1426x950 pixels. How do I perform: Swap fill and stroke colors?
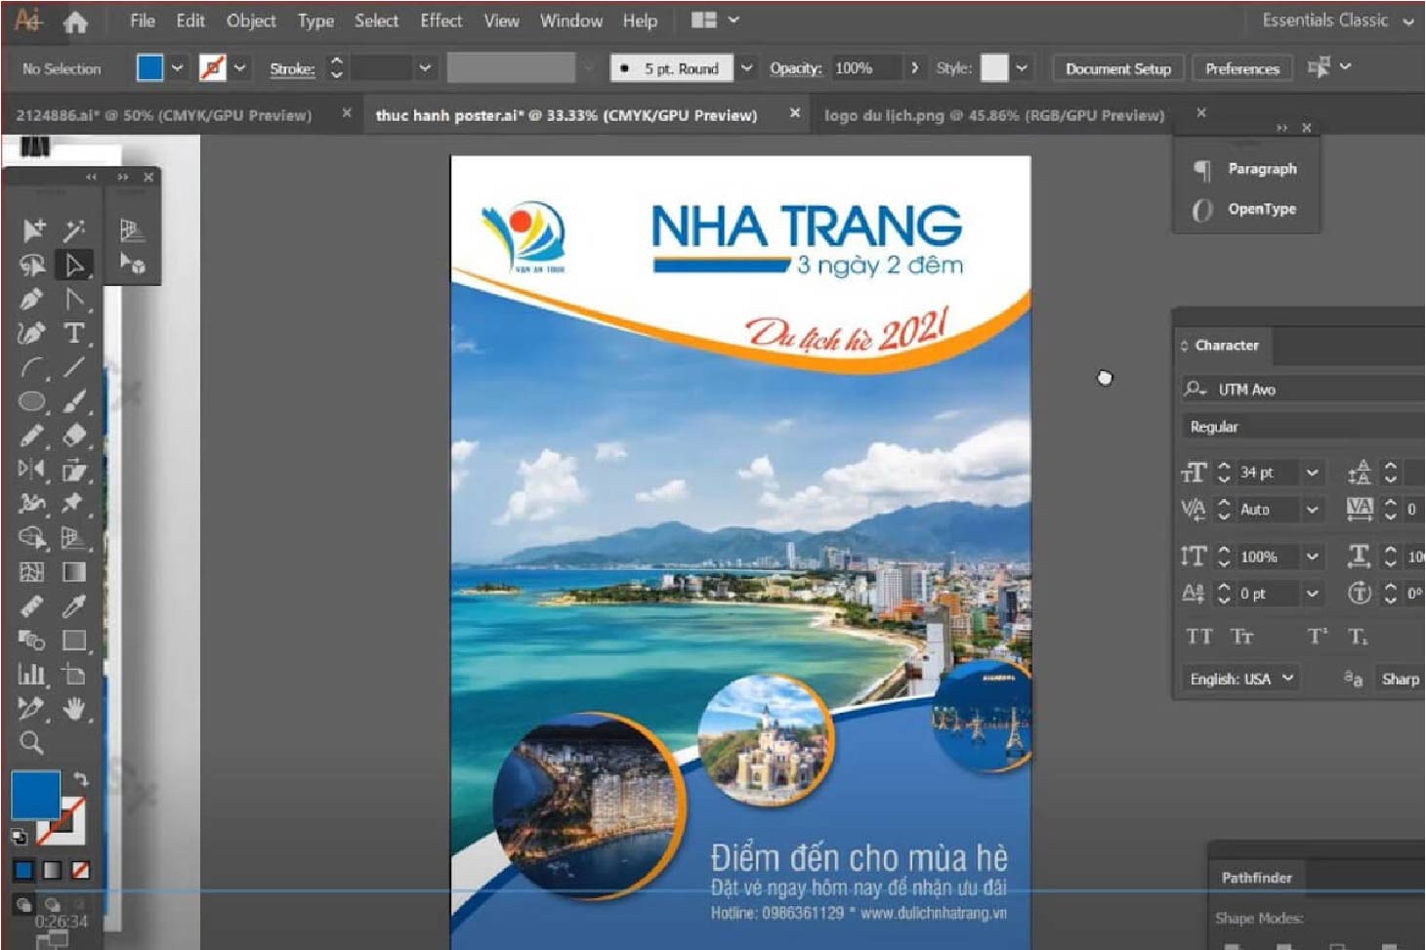[81, 779]
